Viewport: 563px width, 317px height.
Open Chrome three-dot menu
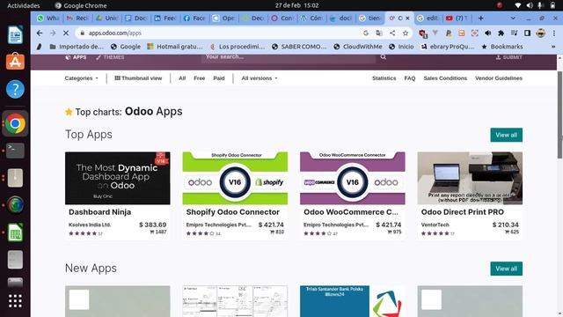click(554, 33)
